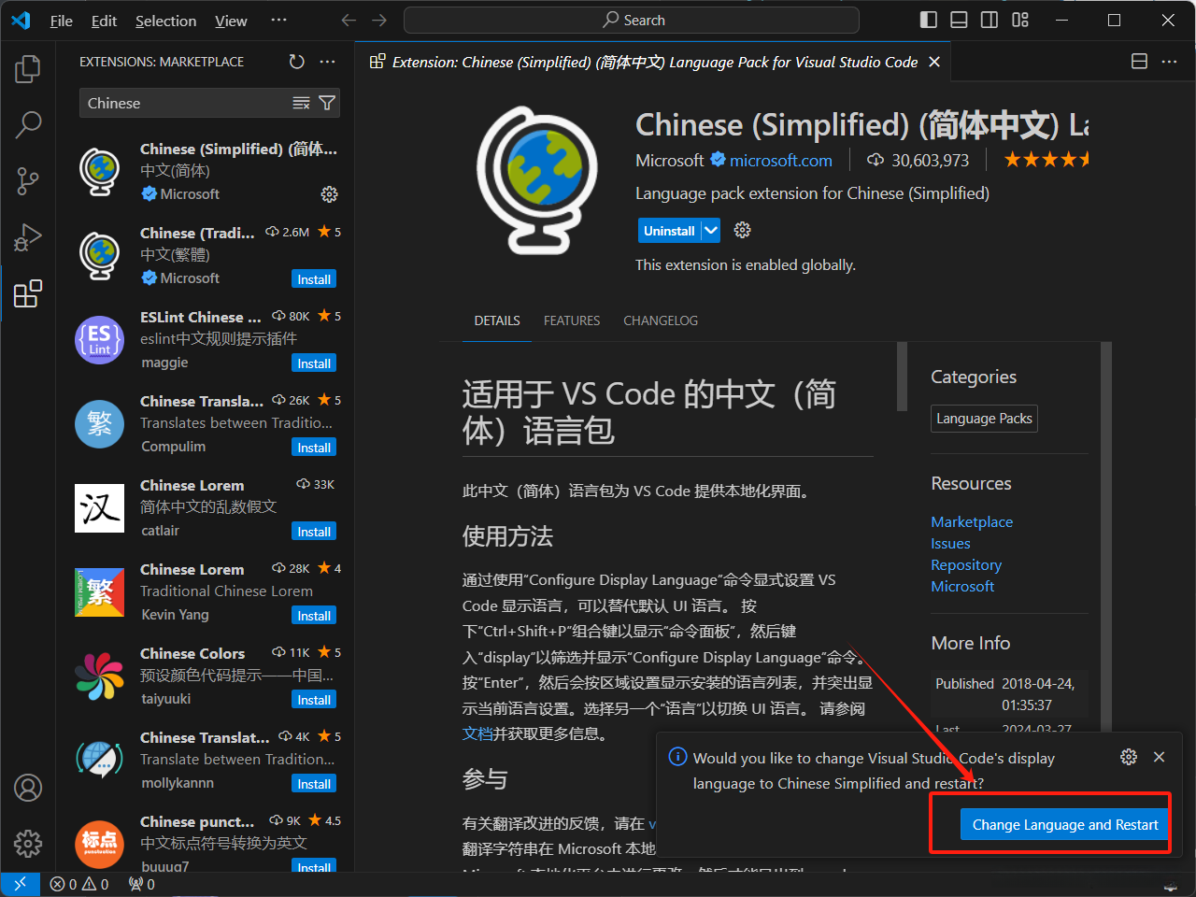Viewport: 1196px width, 897px height.
Task: Install Chinese Translator by mollykannn
Action: coord(314,784)
